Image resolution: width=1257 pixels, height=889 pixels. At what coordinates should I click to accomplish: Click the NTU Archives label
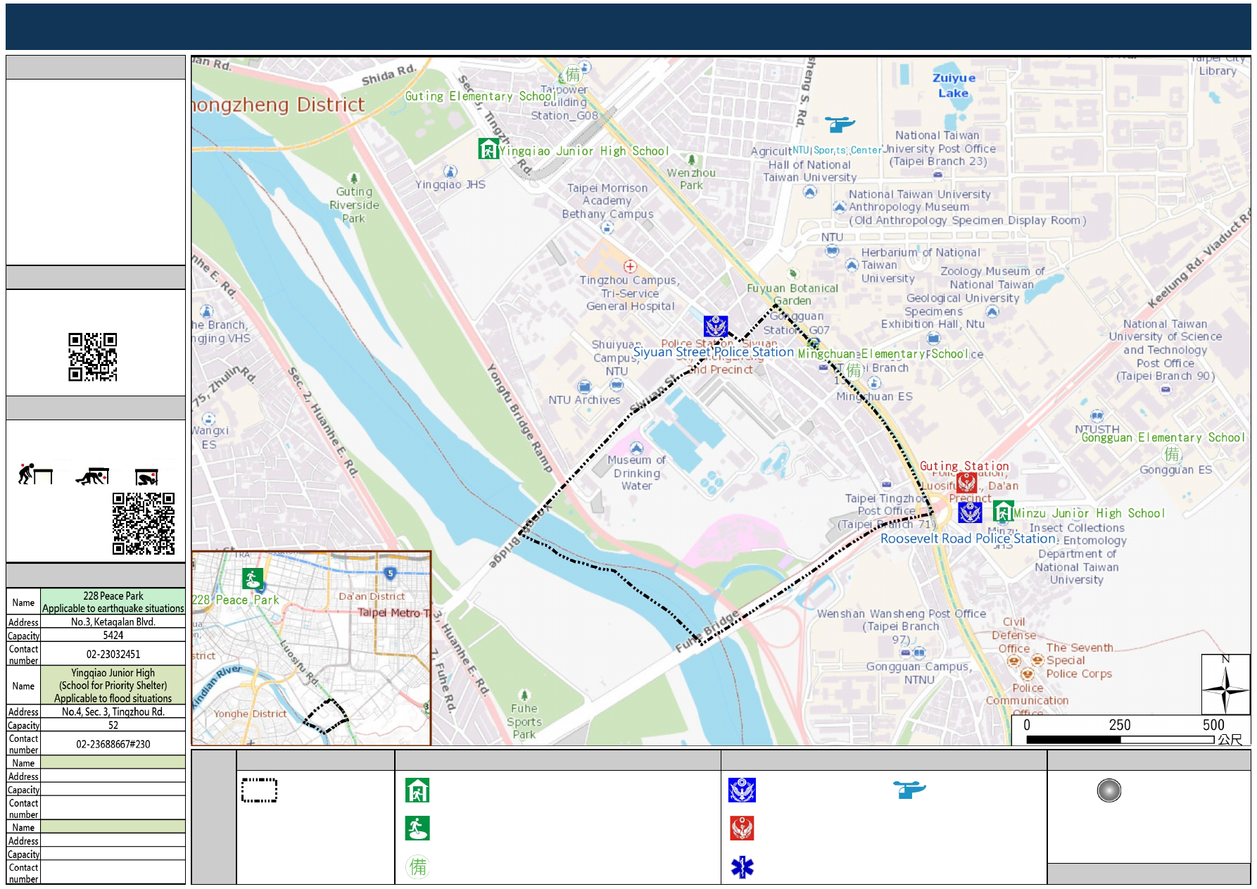click(x=584, y=400)
